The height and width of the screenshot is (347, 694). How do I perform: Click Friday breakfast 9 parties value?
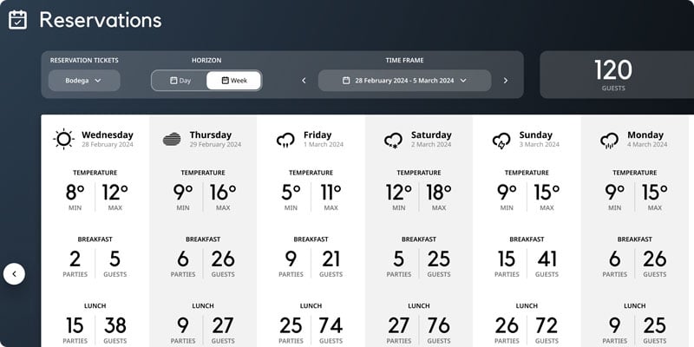point(291,259)
